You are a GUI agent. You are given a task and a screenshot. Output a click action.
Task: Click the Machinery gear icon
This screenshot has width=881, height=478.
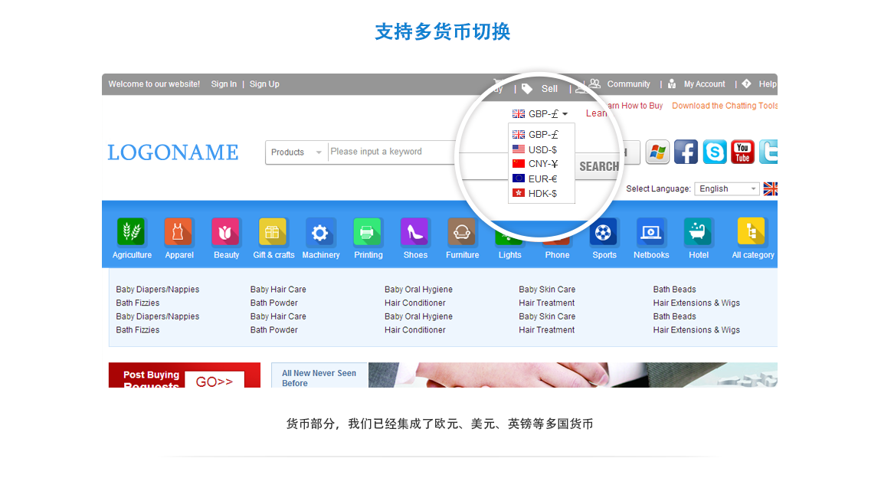320,232
